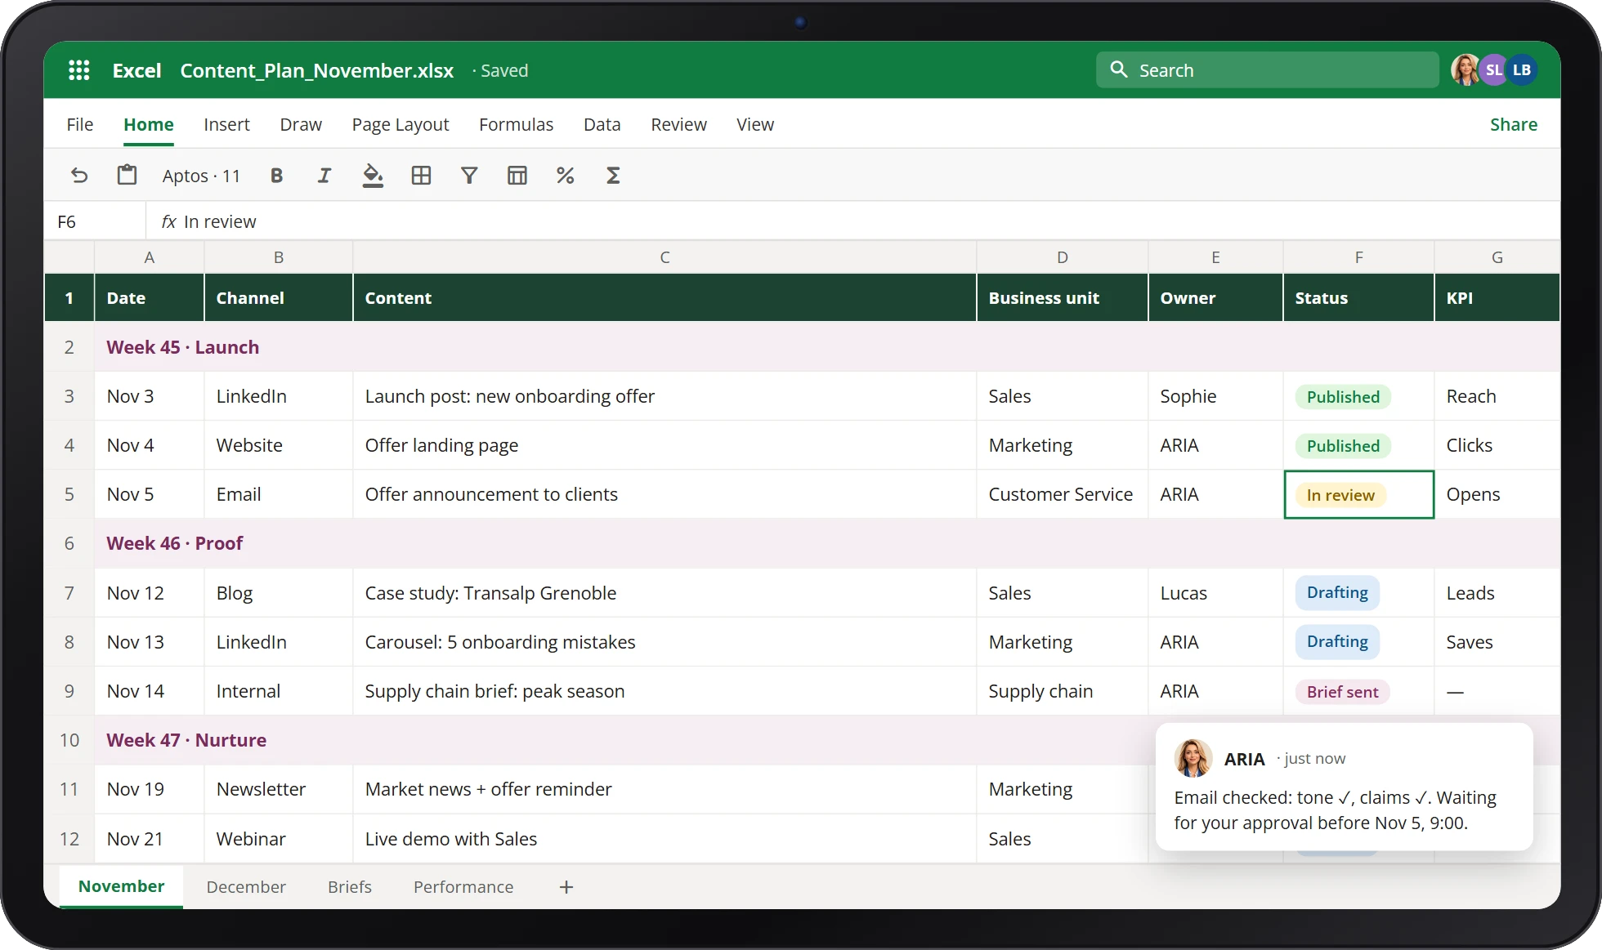Click the cell borders icon

point(421,175)
